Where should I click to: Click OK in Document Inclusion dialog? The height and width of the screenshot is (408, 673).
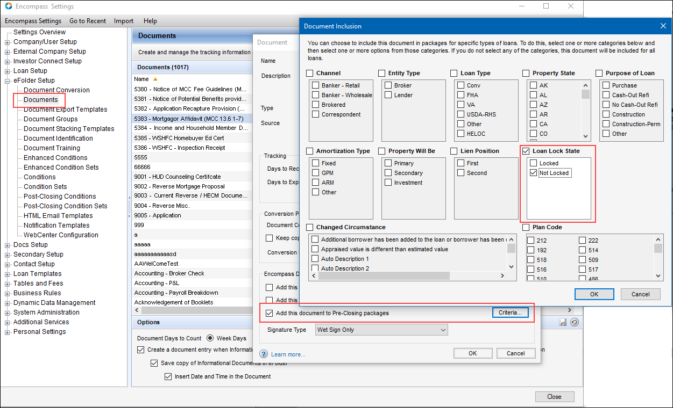tap(594, 294)
